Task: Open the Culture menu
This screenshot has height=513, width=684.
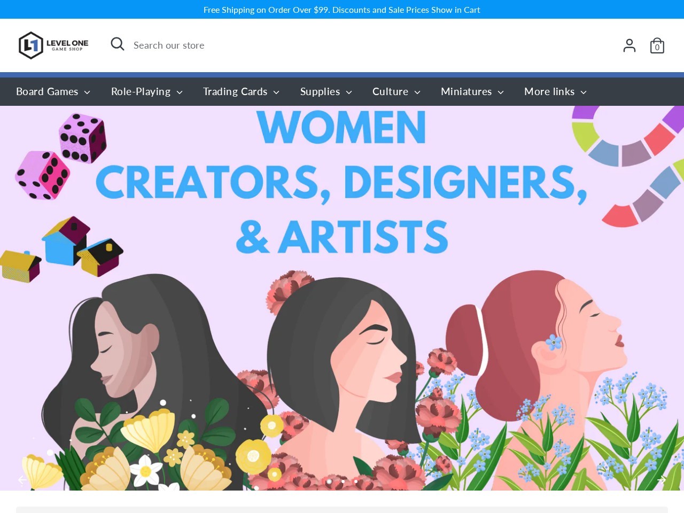Action: [x=396, y=92]
